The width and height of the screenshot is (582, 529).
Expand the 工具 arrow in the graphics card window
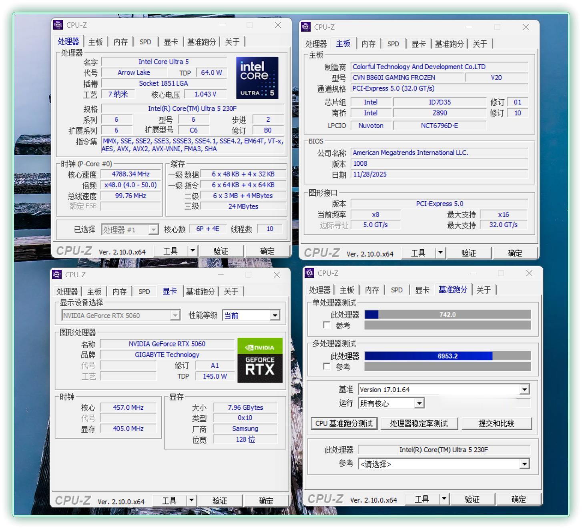(x=191, y=501)
